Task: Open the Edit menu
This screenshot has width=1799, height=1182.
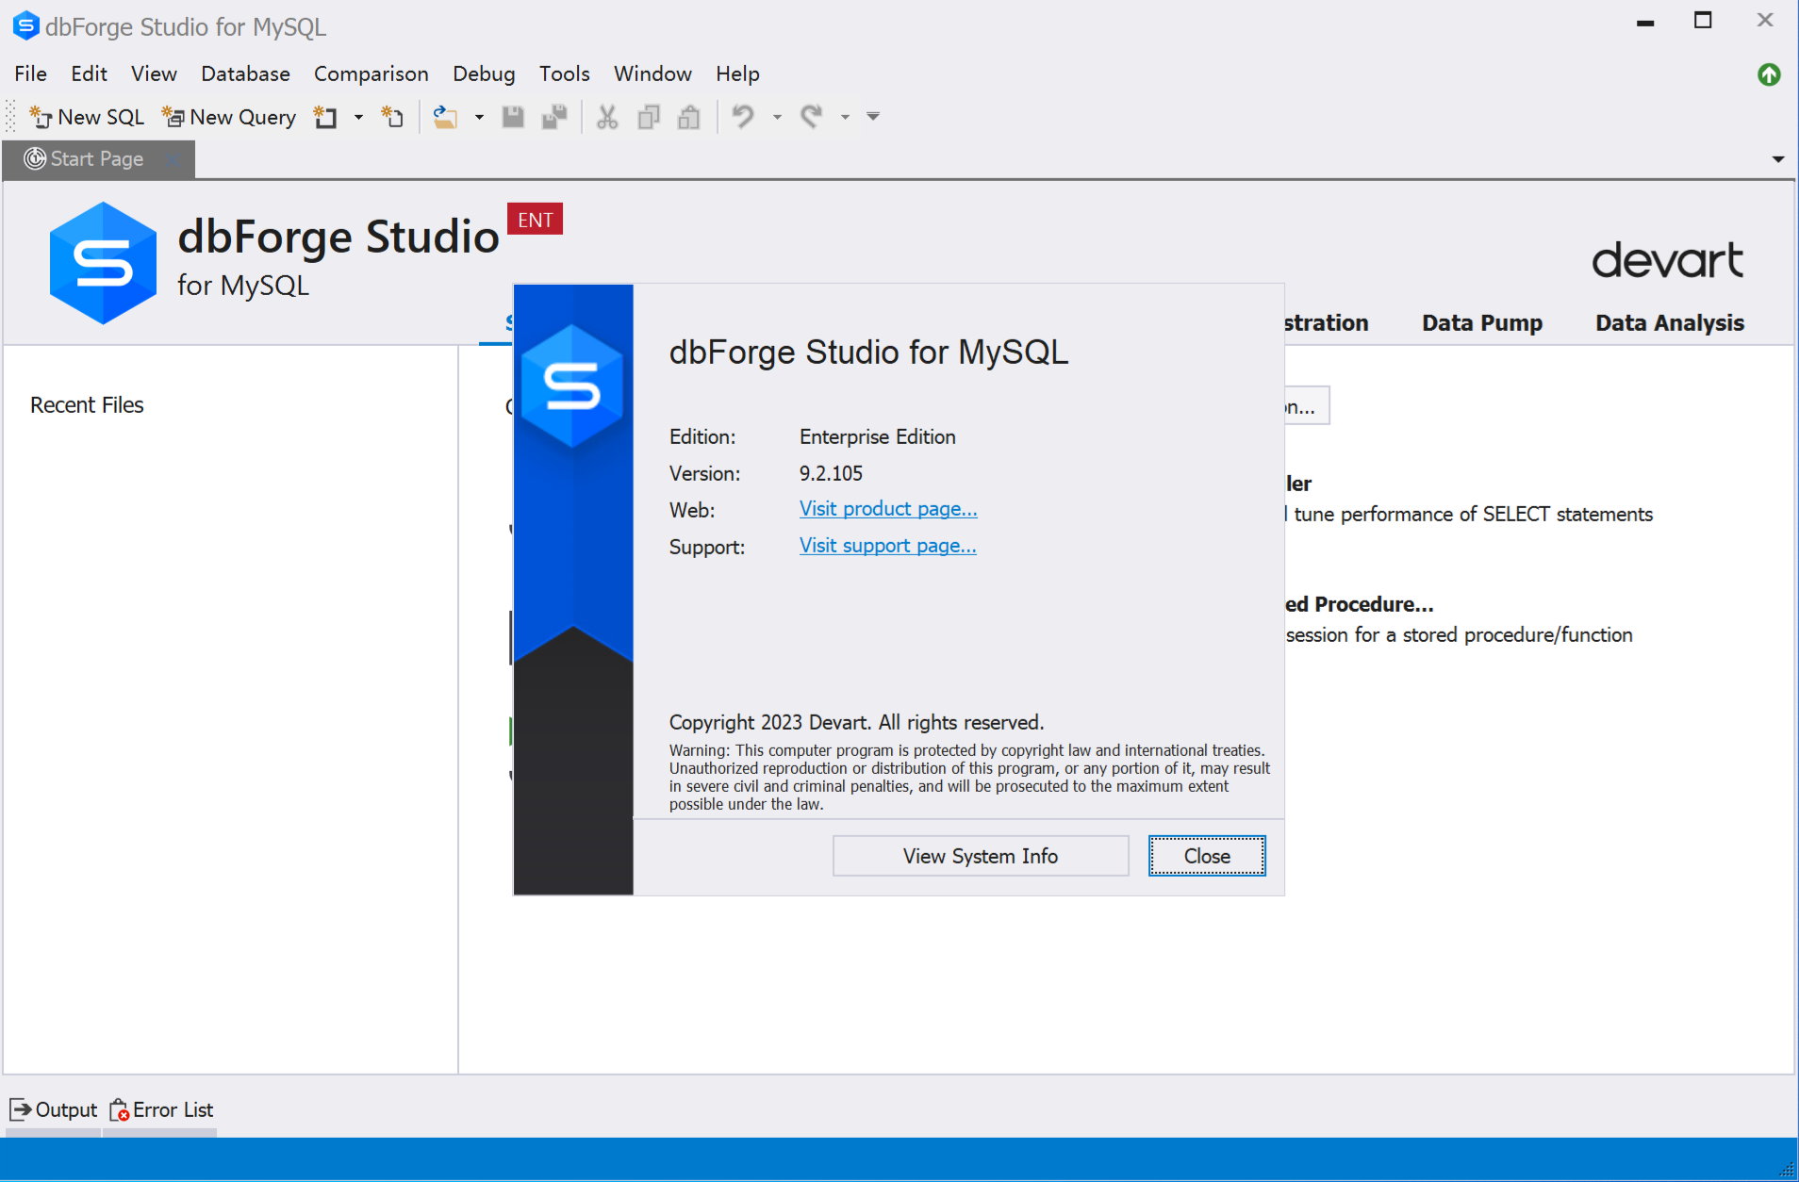Action: 89,74
